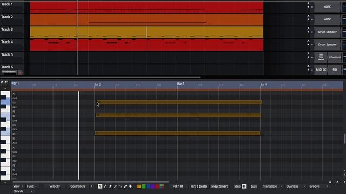This screenshot has height=194, width=346.
Task: Click the Track 4 automation A icon
Action: (308, 41)
